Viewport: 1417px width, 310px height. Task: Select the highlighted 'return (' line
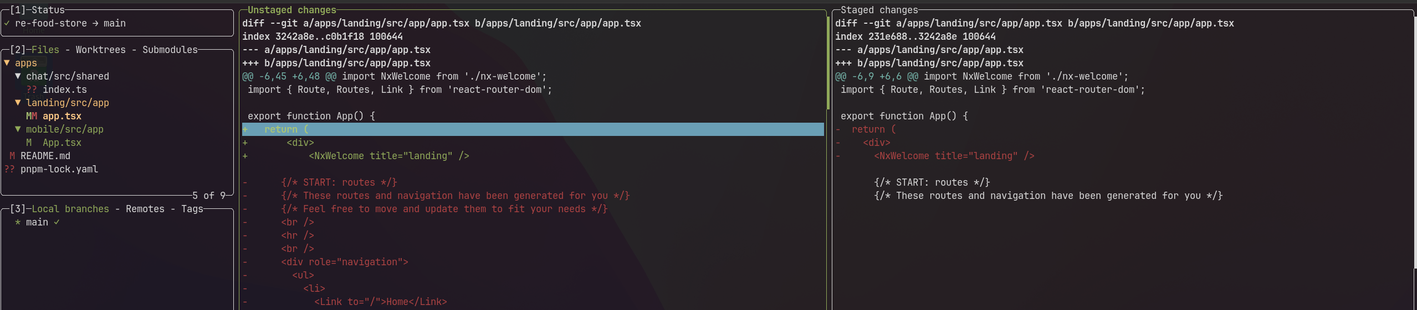[533, 129]
